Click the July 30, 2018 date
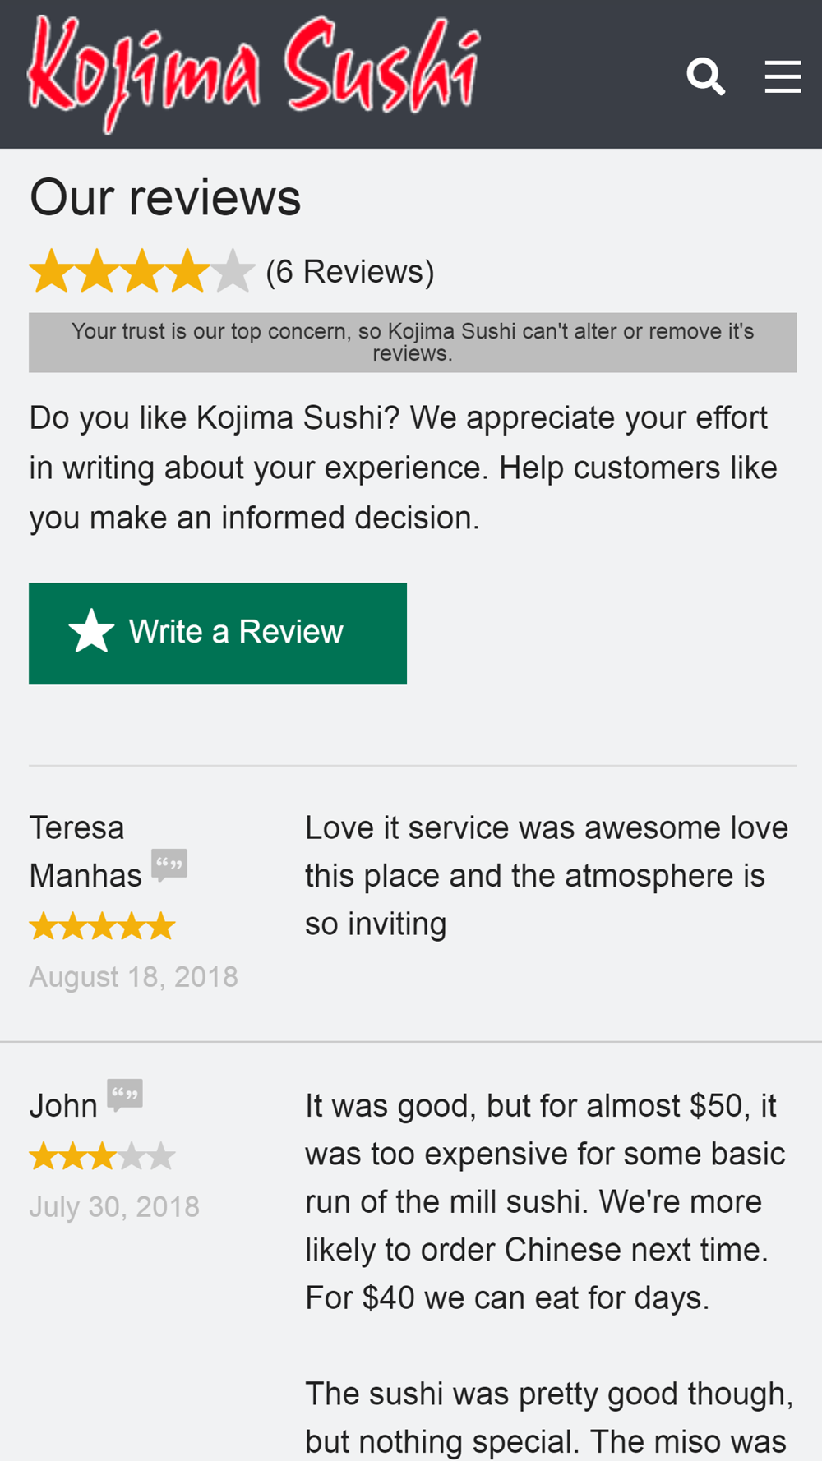822x1461 pixels. (x=114, y=1207)
